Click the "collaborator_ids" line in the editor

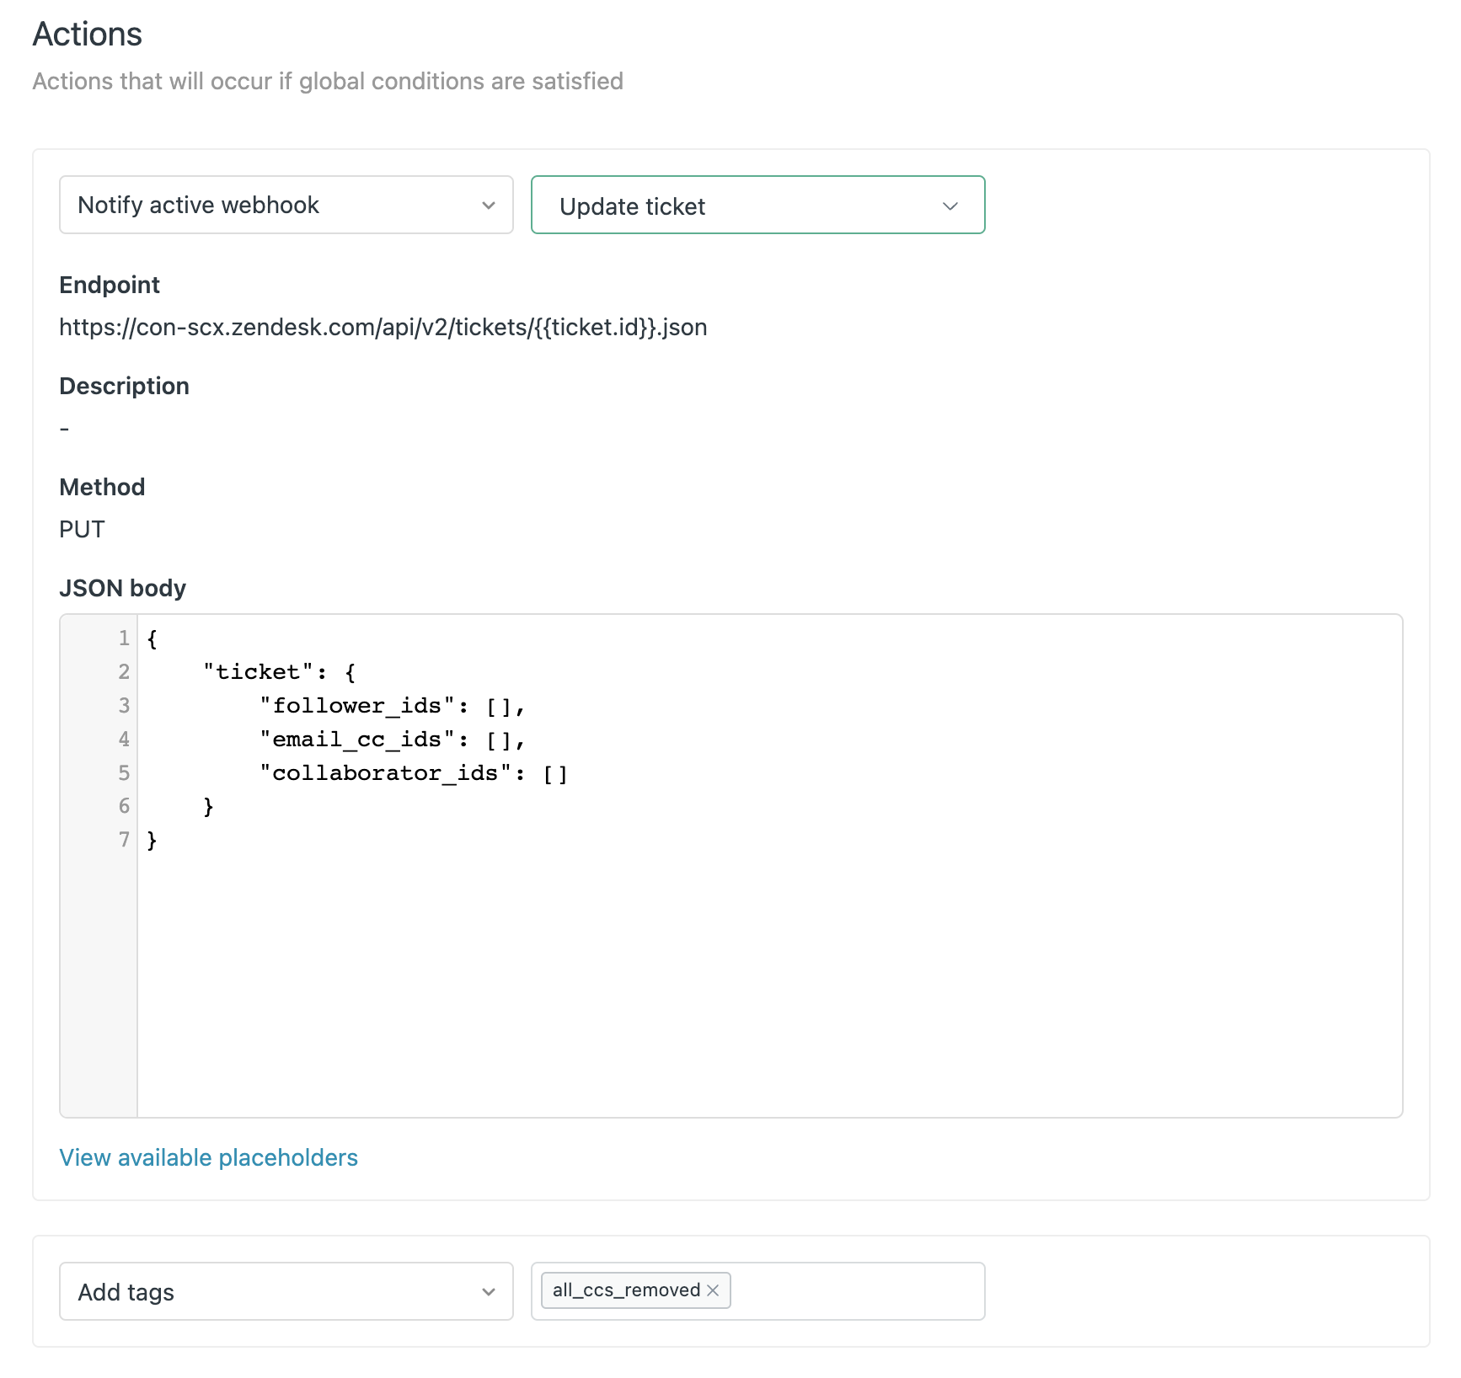tap(413, 772)
